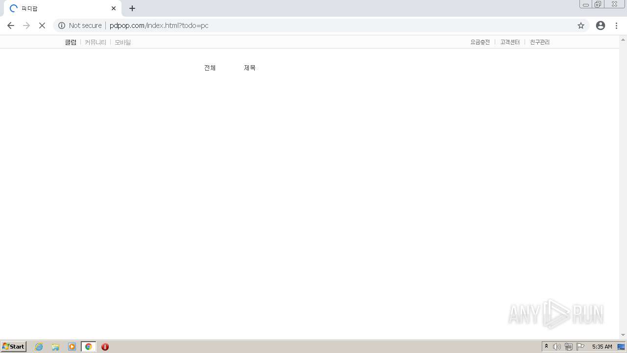The width and height of the screenshot is (627, 353).
Task: Open Chrome's three-dot menu
Action: pyautogui.click(x=616, y=25)
